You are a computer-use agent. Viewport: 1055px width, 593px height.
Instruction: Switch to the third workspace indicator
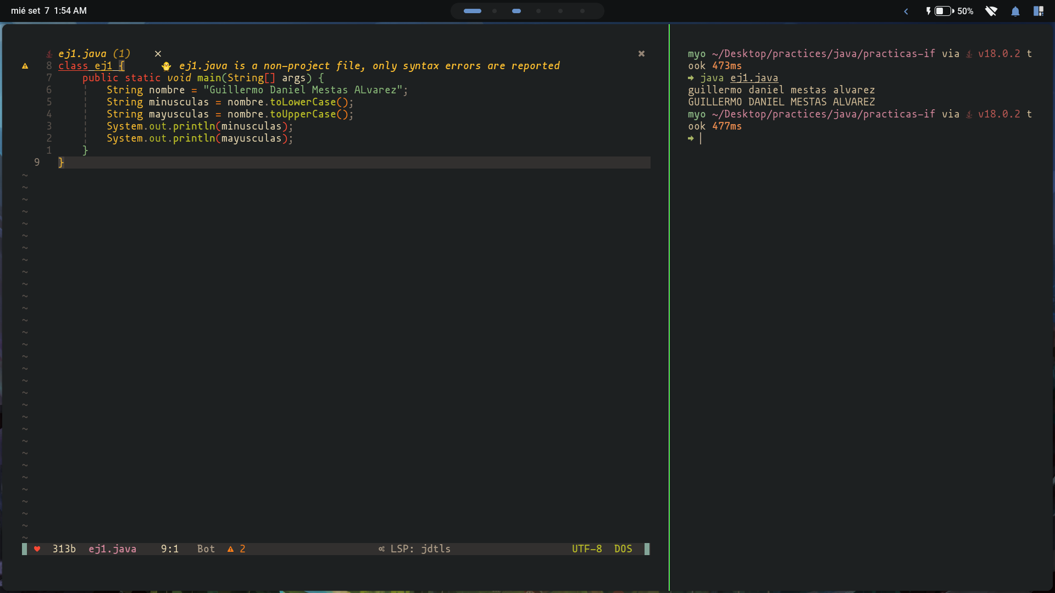click(516, 11)
